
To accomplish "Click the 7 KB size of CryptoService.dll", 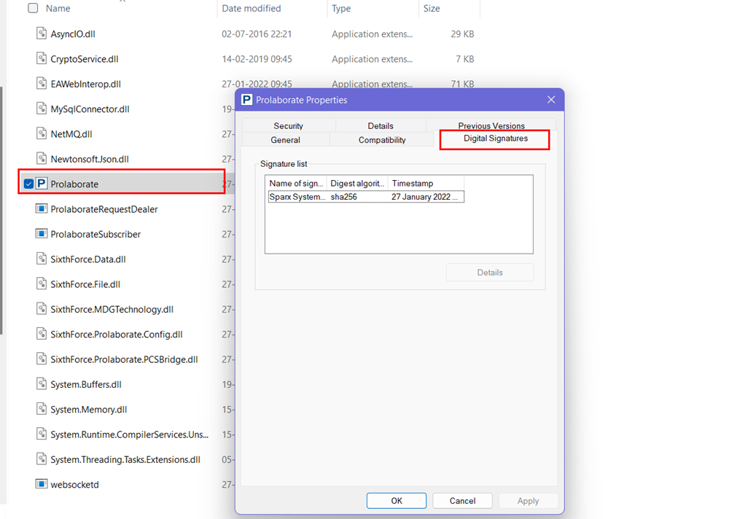I will coord(464,59).
